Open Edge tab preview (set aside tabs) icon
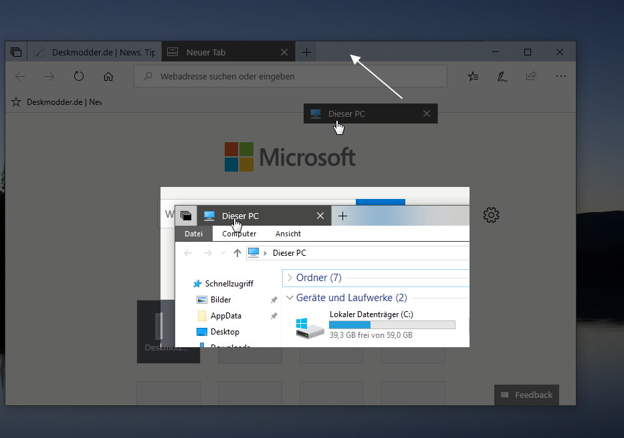Screen dimensions: 624x438 click(x=16, y=52)
